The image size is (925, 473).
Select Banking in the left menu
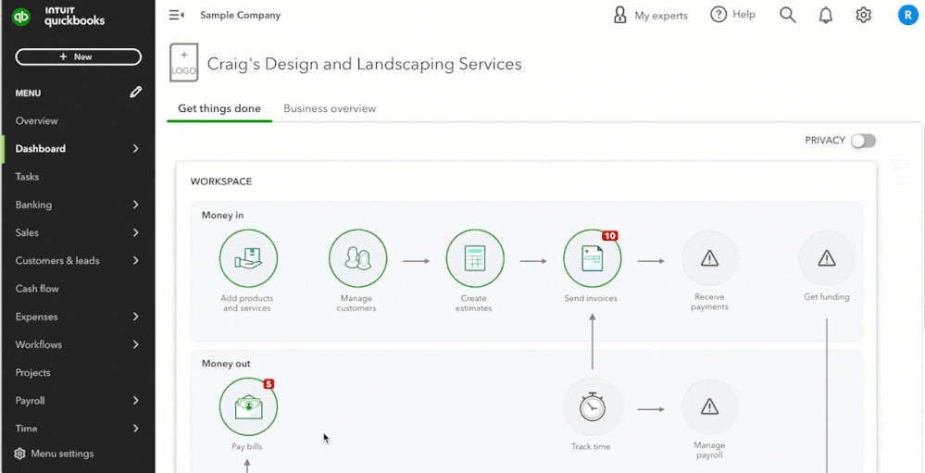(x=33, y=205)
